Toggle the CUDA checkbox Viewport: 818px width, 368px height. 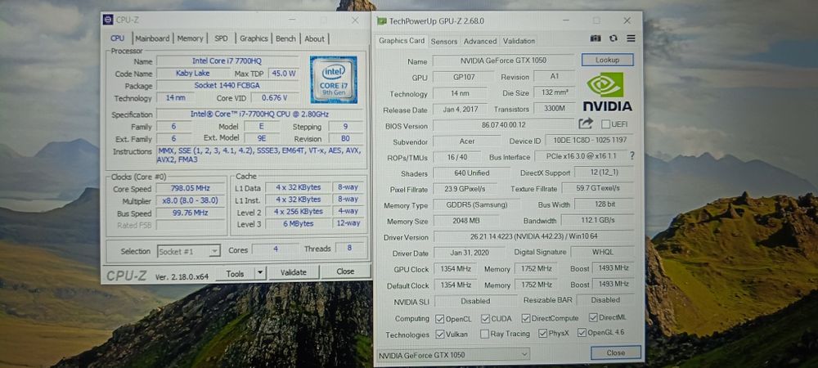coord(485,318)
